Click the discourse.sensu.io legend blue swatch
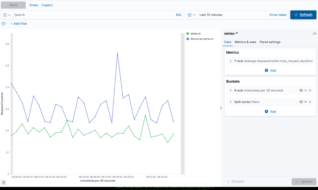 point(188,39)
